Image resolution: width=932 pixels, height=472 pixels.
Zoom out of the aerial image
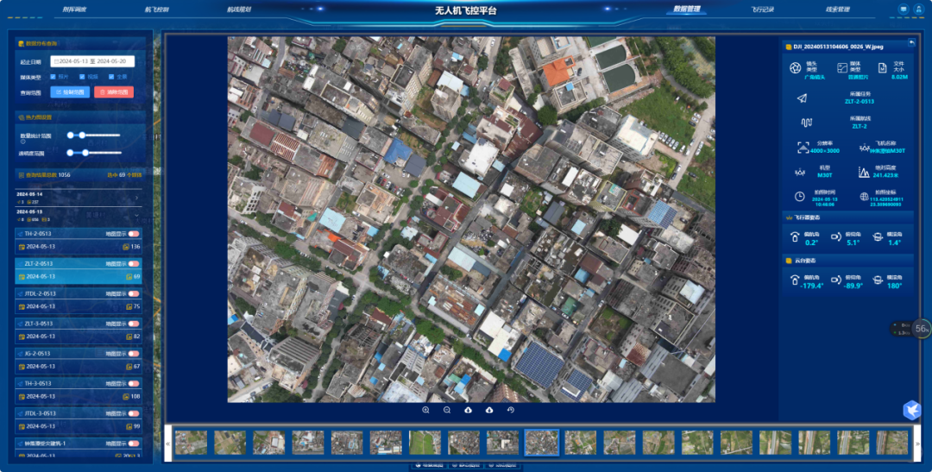(x=447, y=411)
